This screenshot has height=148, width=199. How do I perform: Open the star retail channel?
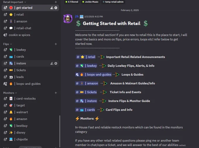(x=30, y=15)
